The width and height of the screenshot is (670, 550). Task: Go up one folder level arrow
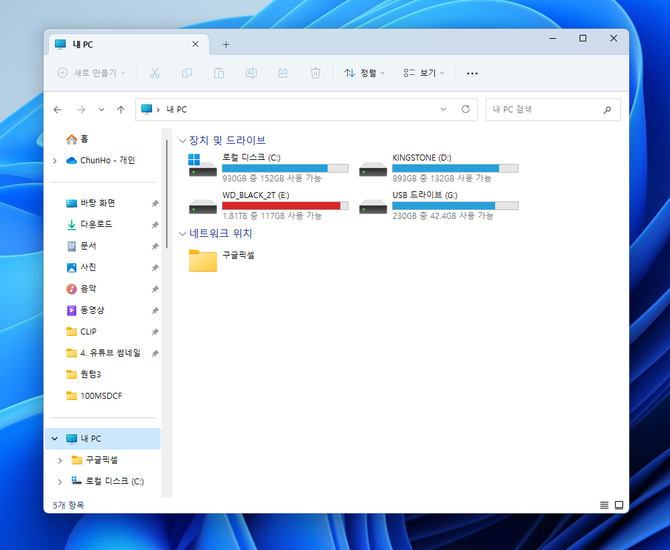tap(121, 110)
